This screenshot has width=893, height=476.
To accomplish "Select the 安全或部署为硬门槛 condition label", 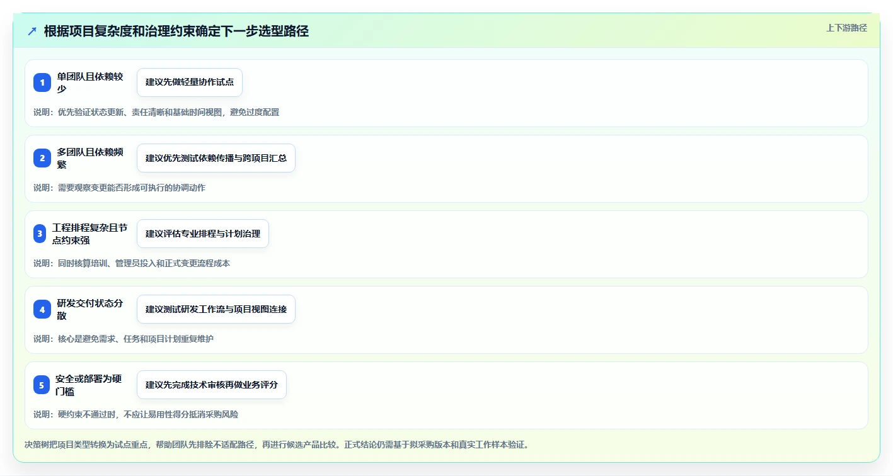I will (89, 385).
